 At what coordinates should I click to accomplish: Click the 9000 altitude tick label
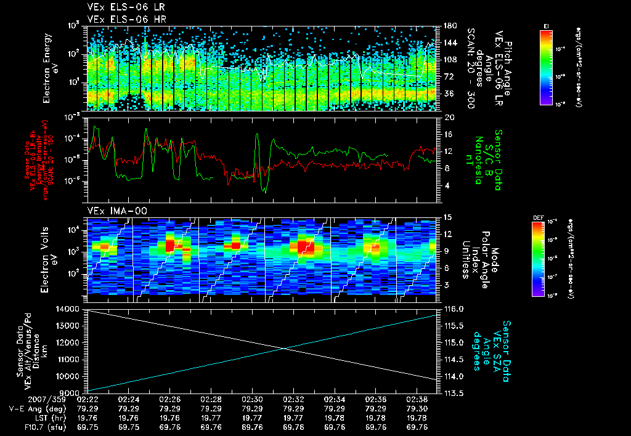coord(70,393)
